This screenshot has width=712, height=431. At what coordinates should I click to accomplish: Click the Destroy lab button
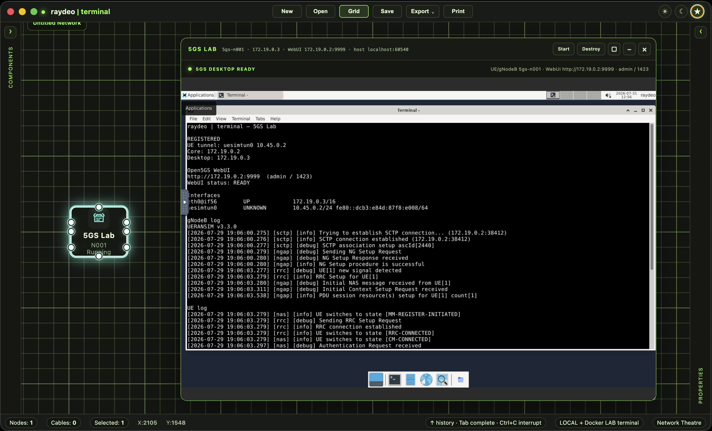591,49
